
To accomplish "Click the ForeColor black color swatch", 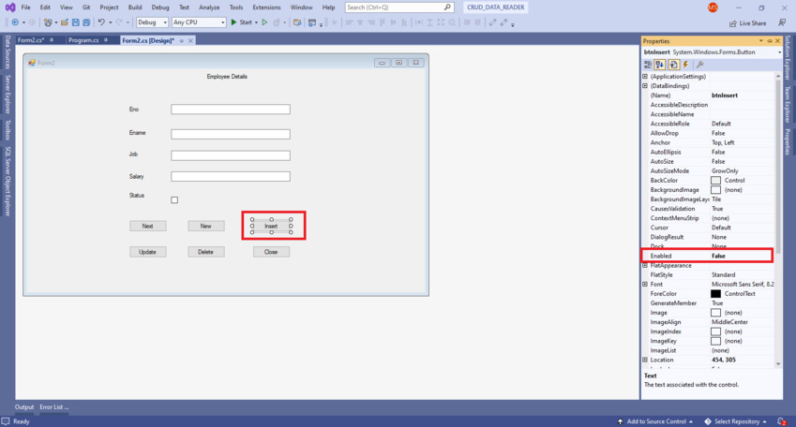I will pos(715,294).
